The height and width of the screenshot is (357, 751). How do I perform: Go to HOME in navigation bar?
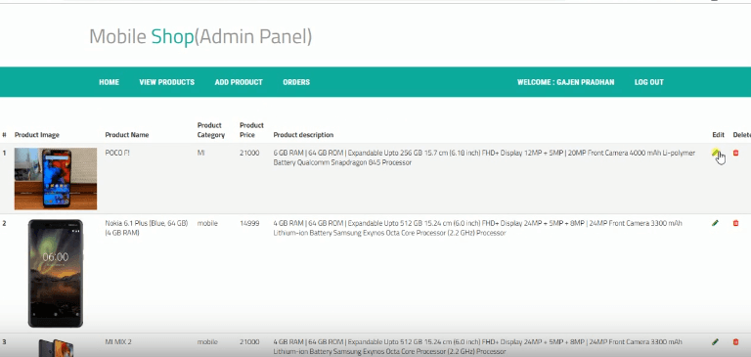click(110, 82)
